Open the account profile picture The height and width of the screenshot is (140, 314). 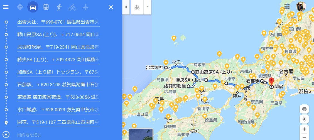301,6
